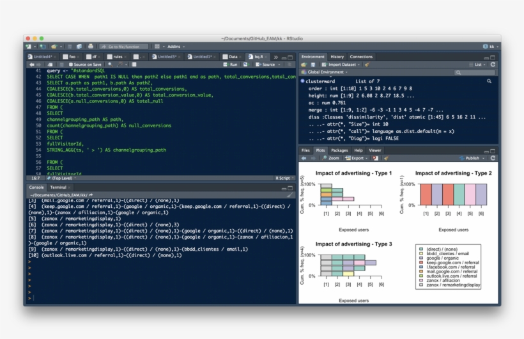The width and height of the screenshot is (524, 339).
Task: Click the workspace panes grid icon
Action: (157, 47)
